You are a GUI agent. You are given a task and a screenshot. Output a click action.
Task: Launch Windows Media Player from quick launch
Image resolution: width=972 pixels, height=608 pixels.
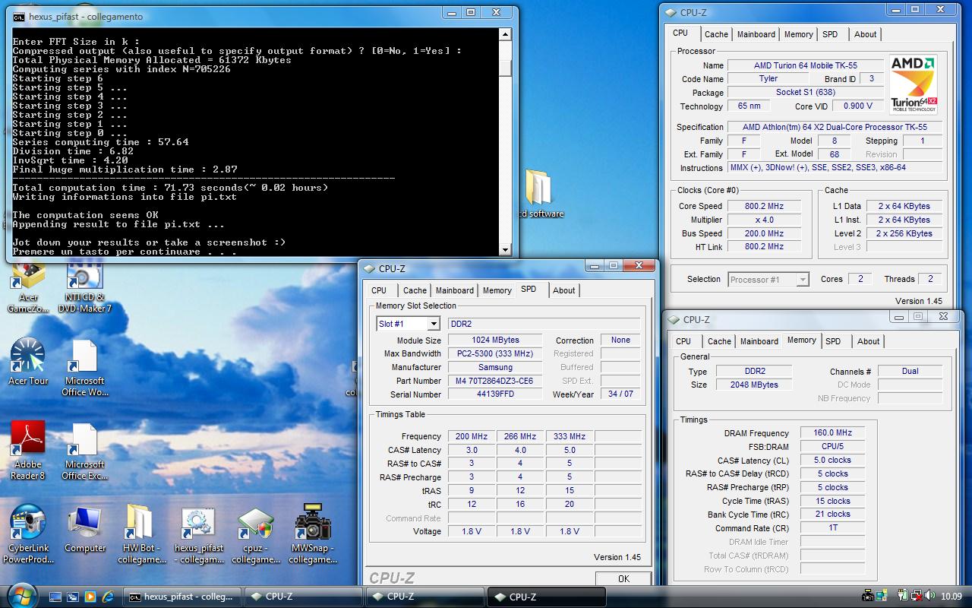[90, 597]
